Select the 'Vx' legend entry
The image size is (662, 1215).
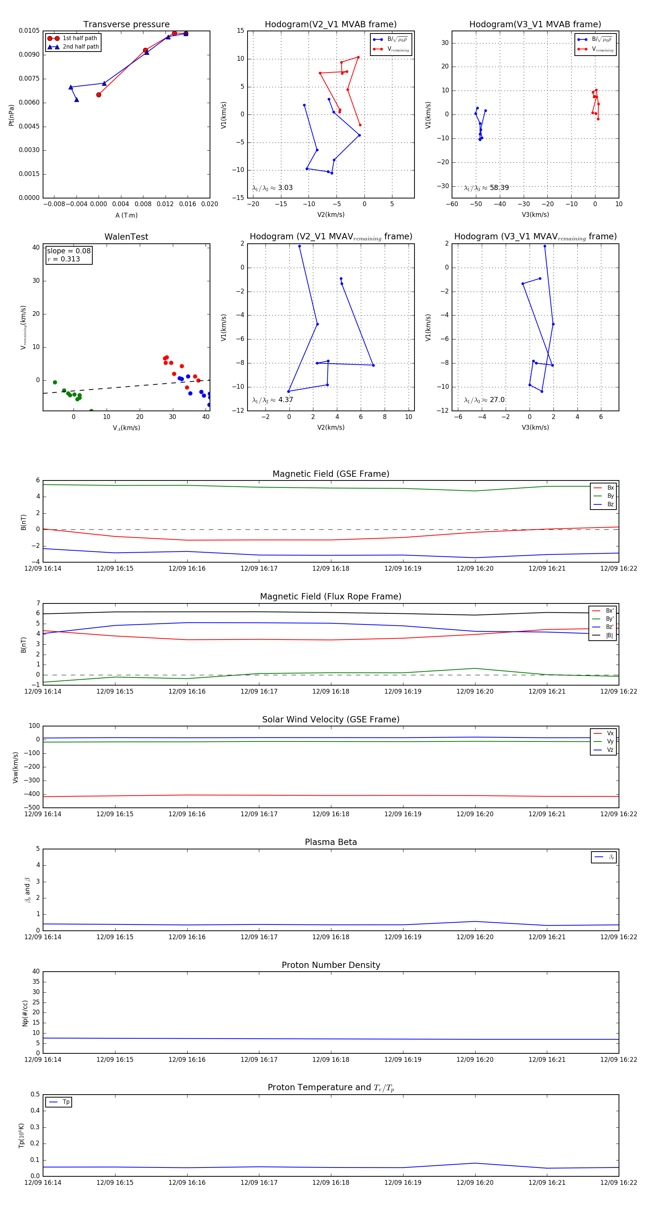(604, 733)
